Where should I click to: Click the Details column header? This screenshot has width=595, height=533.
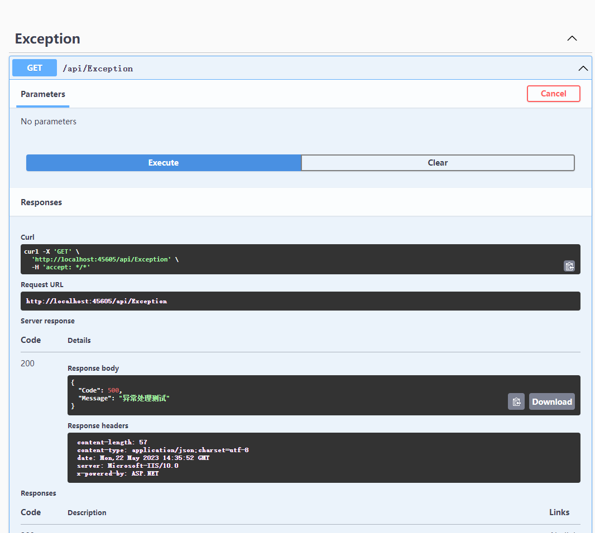[x=79, y=341]
